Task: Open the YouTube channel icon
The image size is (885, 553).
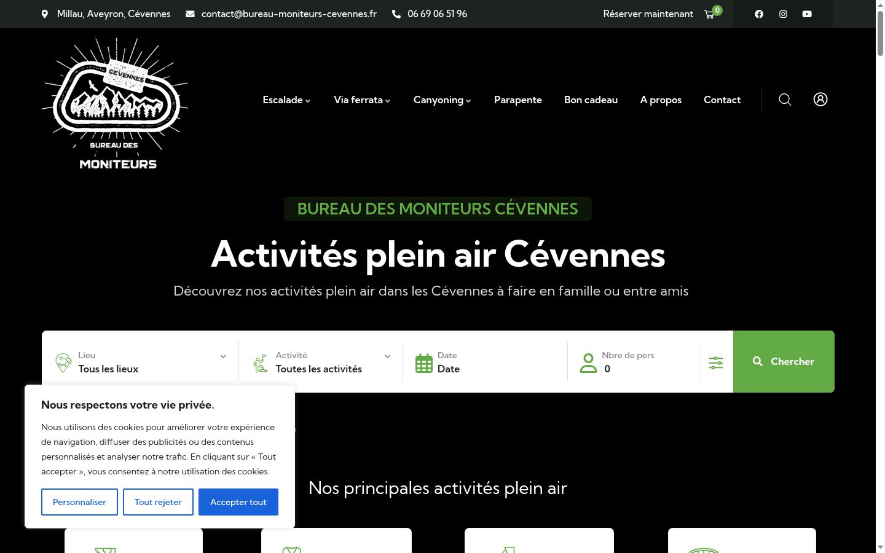Action: 807,14
